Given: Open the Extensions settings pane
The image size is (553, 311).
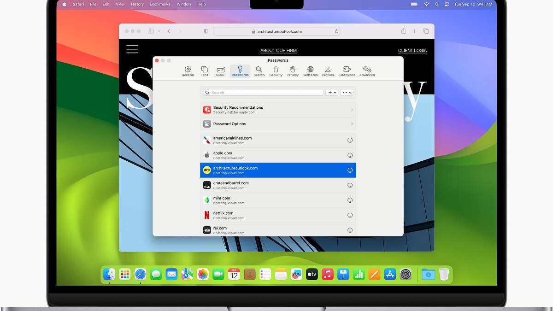Looking at the screenshot, I should tap(347, 71).
